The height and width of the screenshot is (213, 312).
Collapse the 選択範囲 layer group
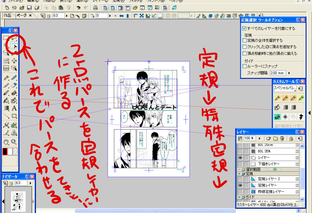click(x=239, y=169)
